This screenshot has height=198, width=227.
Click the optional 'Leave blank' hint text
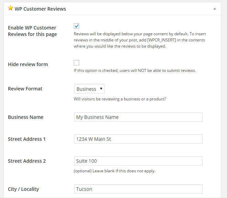115,171
